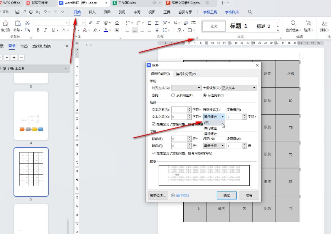Image resolution: width=331 pixels, height=234 pixels.
Task: Switch to the 引用 ribbon tab
Action: 122,12
